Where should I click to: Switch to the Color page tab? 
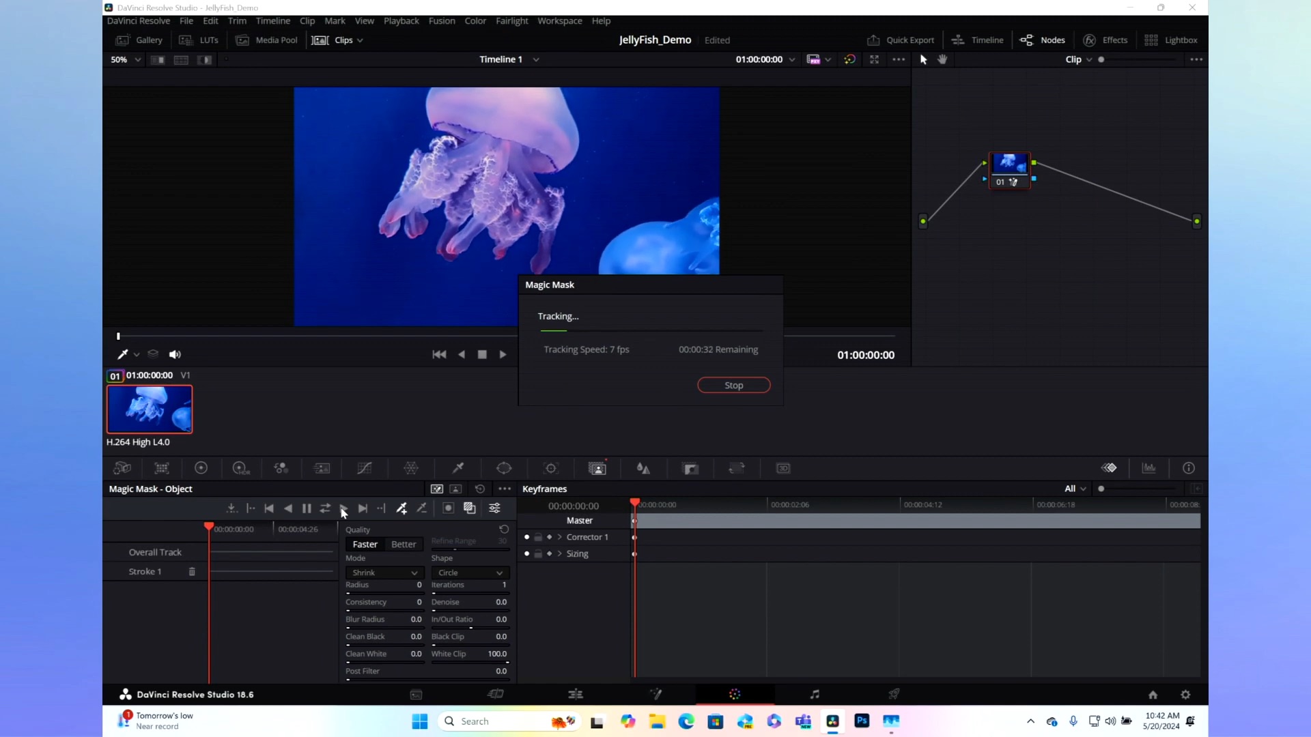[735, 695]
